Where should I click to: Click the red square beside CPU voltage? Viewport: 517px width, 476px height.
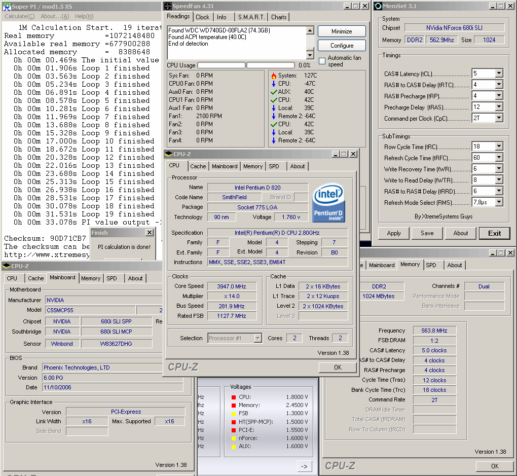234,397
